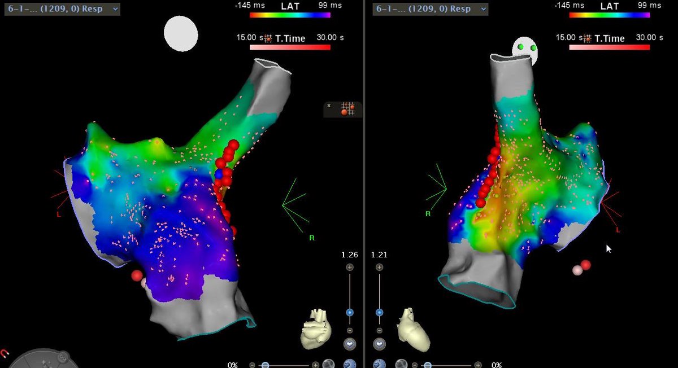
Task: Click the left view vertical zoom slider handle
Action: tap(350, 312)
